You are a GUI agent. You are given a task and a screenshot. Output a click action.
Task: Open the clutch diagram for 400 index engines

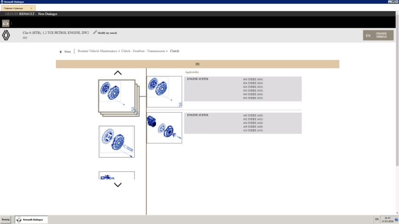click(x=165, y=128)
